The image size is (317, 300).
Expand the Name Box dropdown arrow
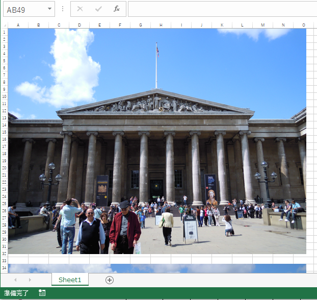coord(49,9)
